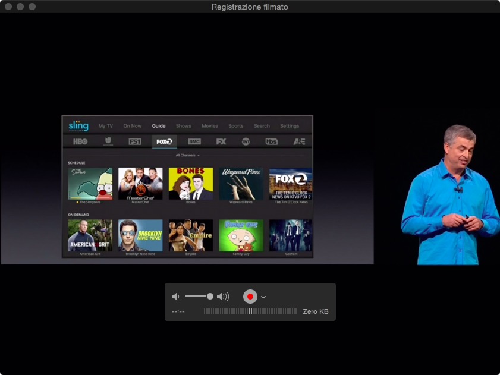Close the Registrazione filmato window
The width and height of the screenshot is (500, 375).
point(8,7)
